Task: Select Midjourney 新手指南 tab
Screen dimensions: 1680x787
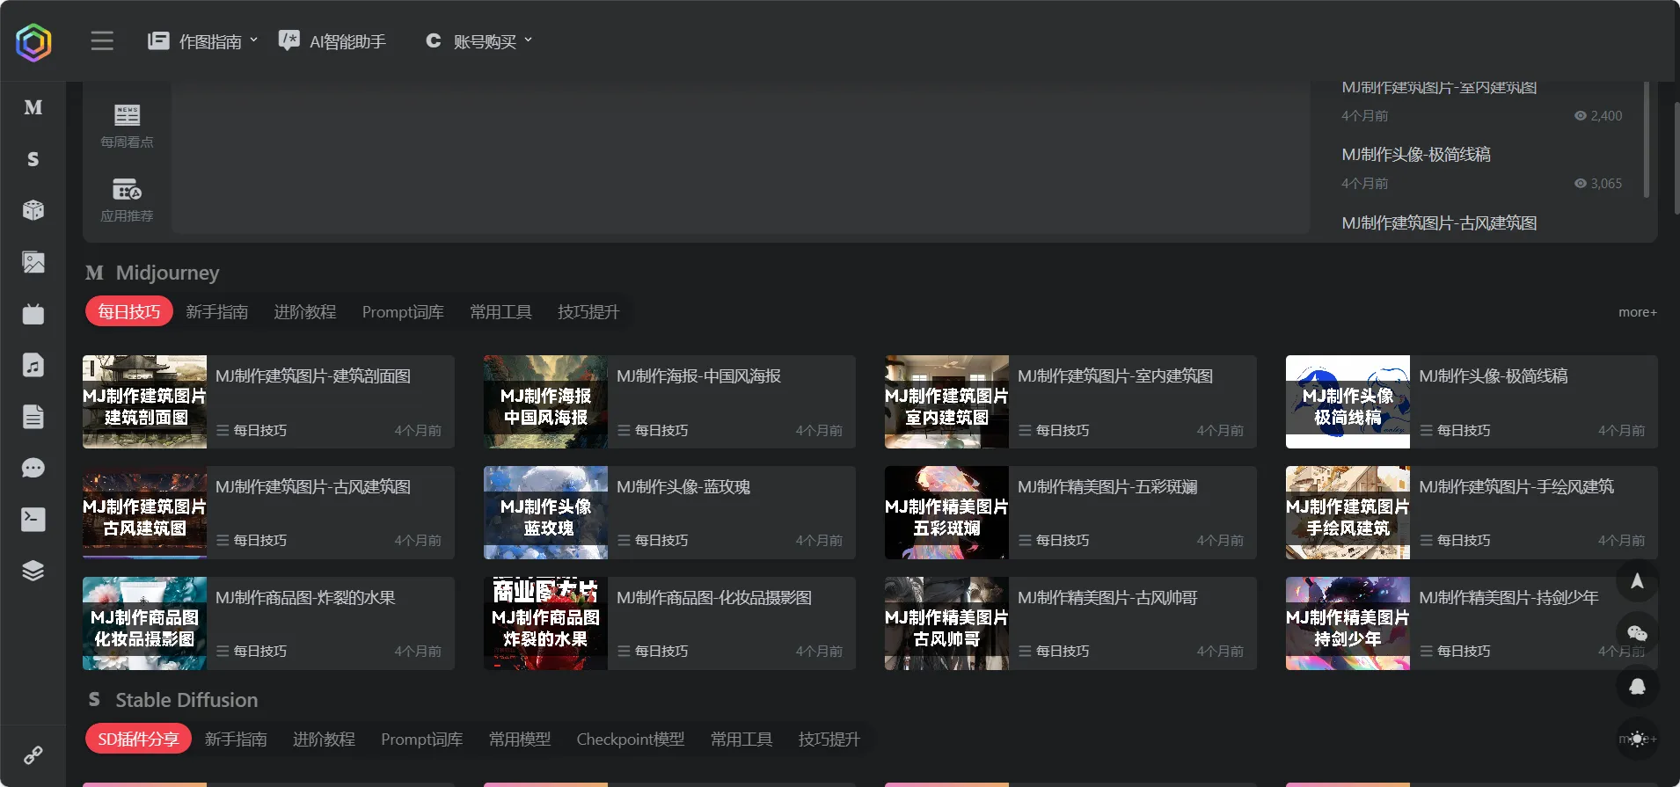Action: [217, 312]
